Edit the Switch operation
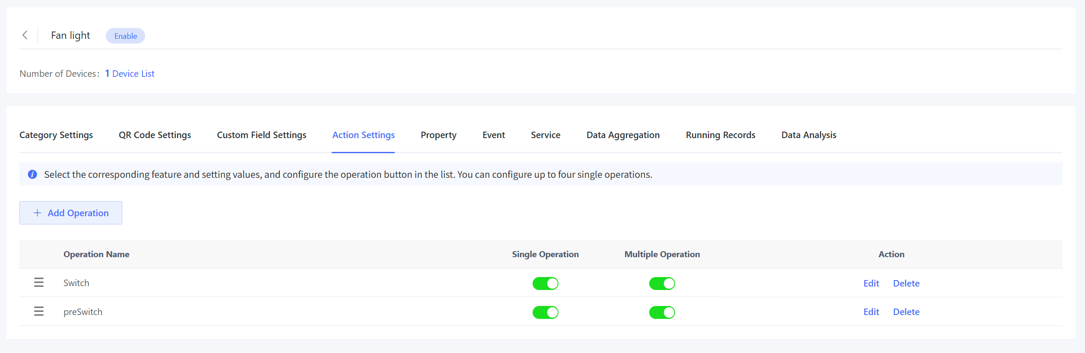 pos(871,284)
